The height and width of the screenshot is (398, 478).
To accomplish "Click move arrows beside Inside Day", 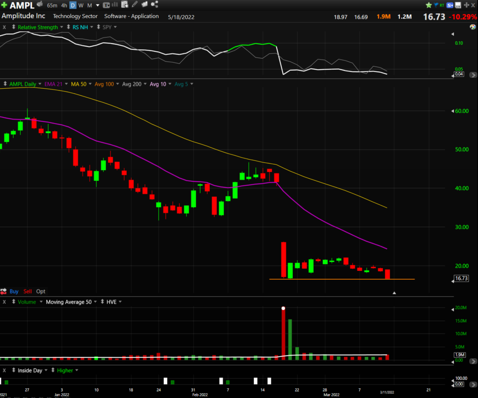I will coord(14,370).
